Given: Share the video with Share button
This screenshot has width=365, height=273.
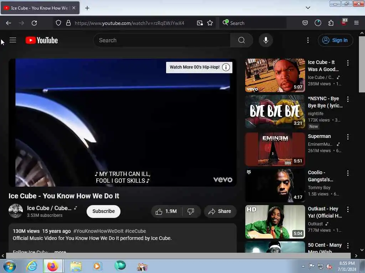Looking at the screenshot, I should [x=220, y=211].
